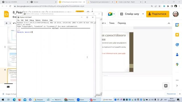Close the downloads bar
Screen dimensions: 182x102
pos(180,94)
